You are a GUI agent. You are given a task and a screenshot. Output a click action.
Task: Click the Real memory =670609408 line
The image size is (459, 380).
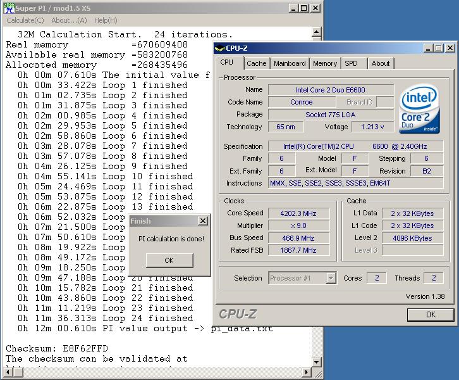coord(97,44)
